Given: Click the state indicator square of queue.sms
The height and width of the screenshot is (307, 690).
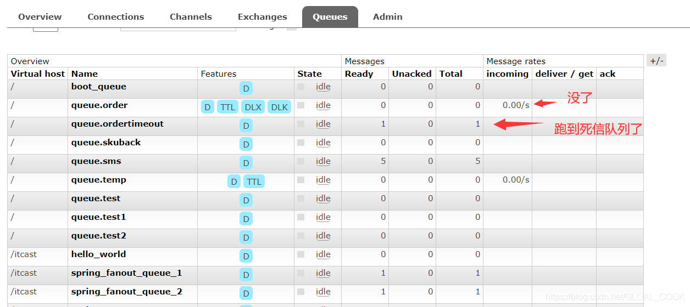Looking at the screenshot, I should pyautogui.click(x=301, y=161).
